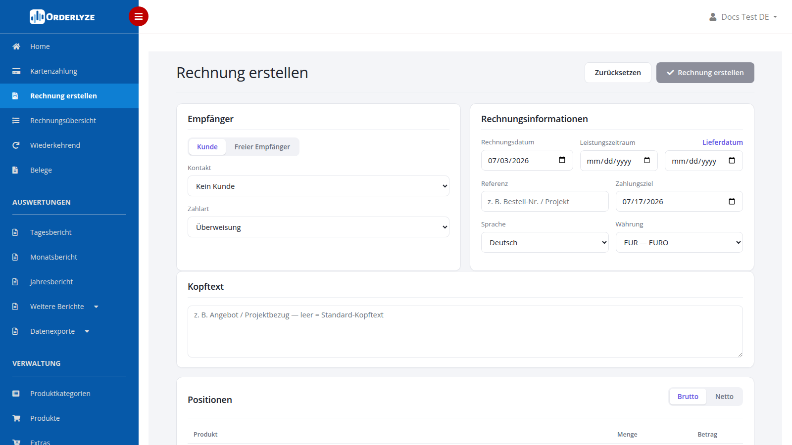The image size is (792, 445).
Task: Open the Zahlart dropdown showing Überweisung
Action: pos(318,227)
